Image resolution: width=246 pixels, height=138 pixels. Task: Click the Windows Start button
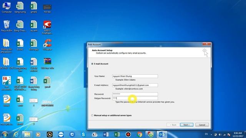[5, 135]
